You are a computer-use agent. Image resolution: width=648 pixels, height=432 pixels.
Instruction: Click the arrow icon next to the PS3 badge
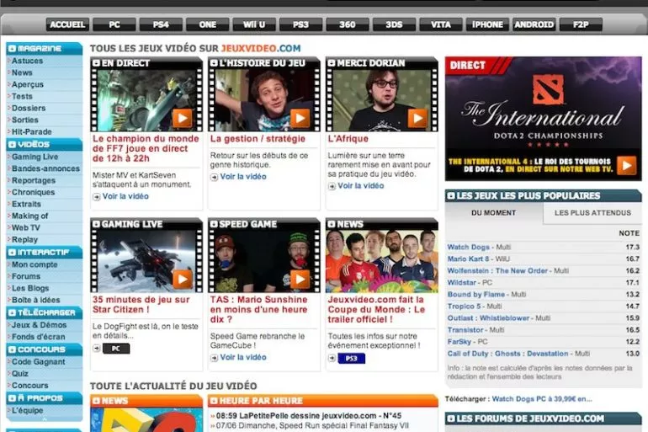point(332,358)
